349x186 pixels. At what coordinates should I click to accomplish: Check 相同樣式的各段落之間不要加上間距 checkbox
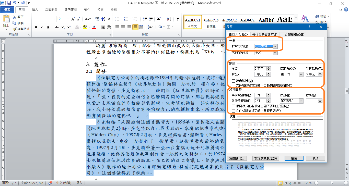click(x=233, y=106)
